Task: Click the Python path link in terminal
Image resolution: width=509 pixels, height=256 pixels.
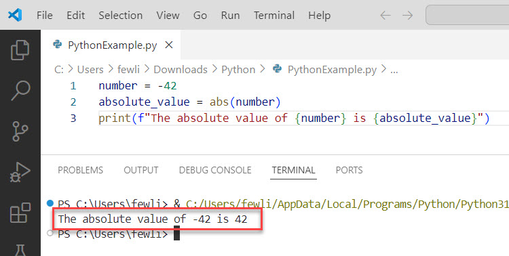Action: (x=347, y=204)
